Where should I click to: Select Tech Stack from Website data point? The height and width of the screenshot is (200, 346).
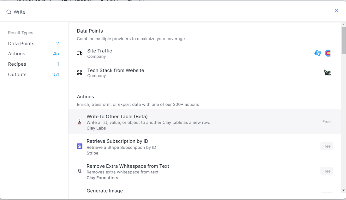(205, 73)
